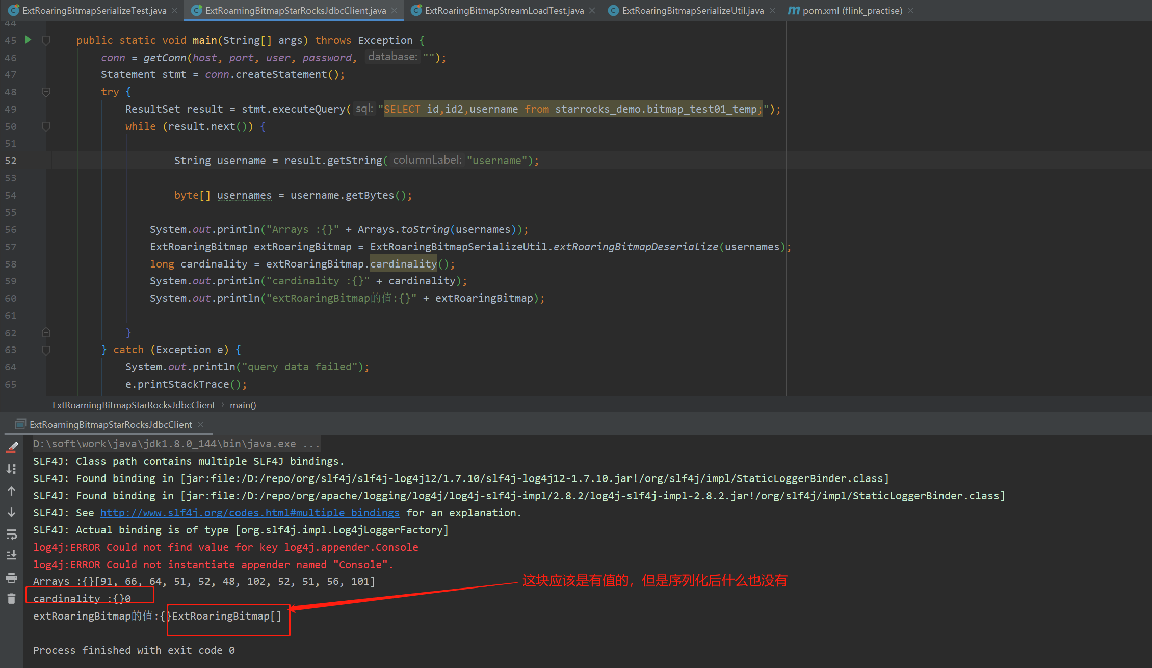Close the ExtRoaringBitmapStreamLoadTest.java tab
1152x668 pixels.
[x=592, y=10]
